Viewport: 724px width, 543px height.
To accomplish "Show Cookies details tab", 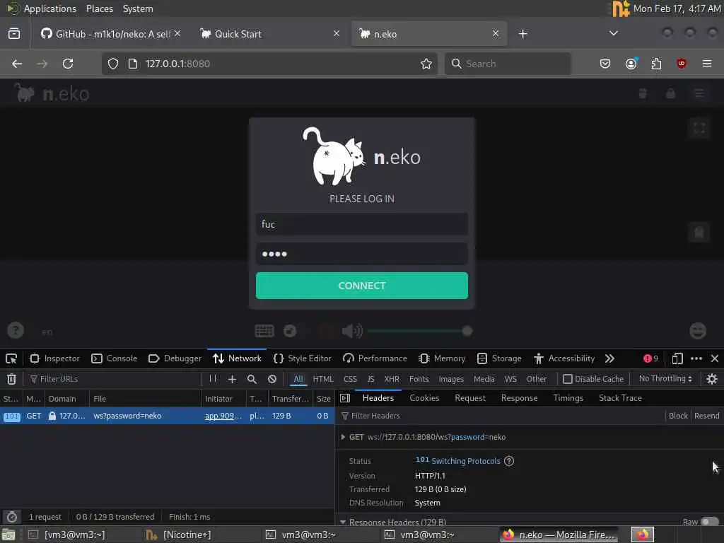I will tap(424, 398).
